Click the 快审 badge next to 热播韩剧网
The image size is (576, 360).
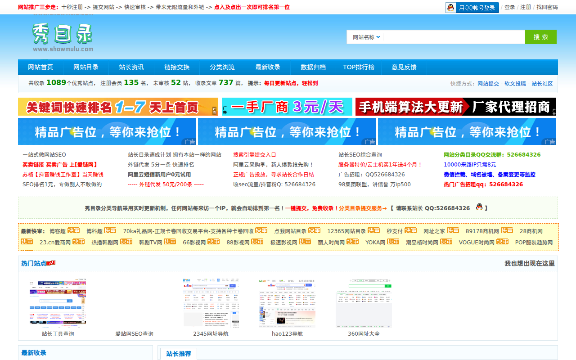pyautogui.click(x=126, y=242)
